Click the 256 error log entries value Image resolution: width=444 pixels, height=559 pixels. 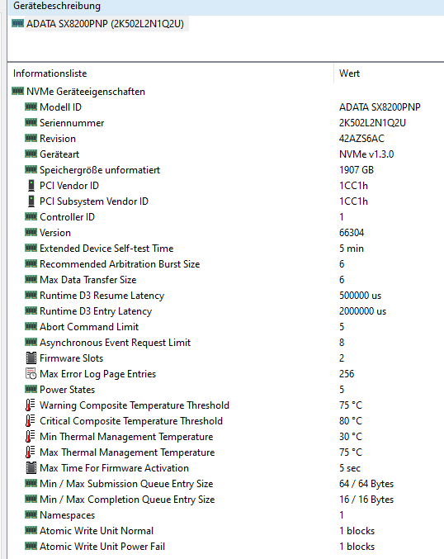[x=347, y=374]
